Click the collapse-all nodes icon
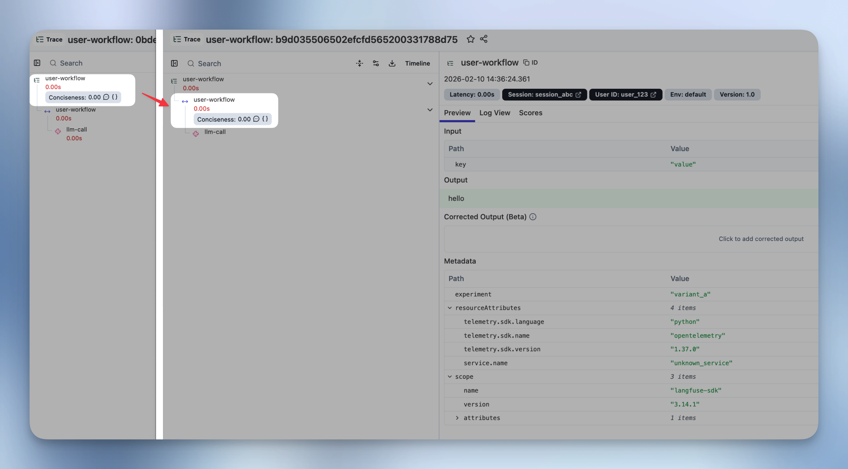The width and height of the screenshot is (848, 469). [x=359, y=63]
